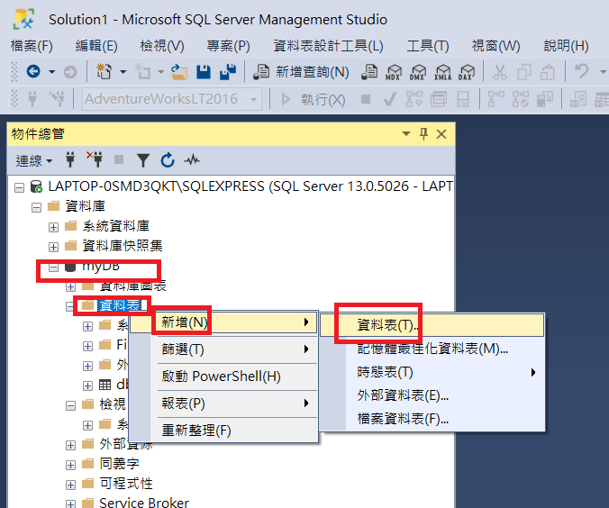Click the 執行(X) execute button
Image resolution: width=609 pixels, height=508 pixels.
click(x=313, y=100)
